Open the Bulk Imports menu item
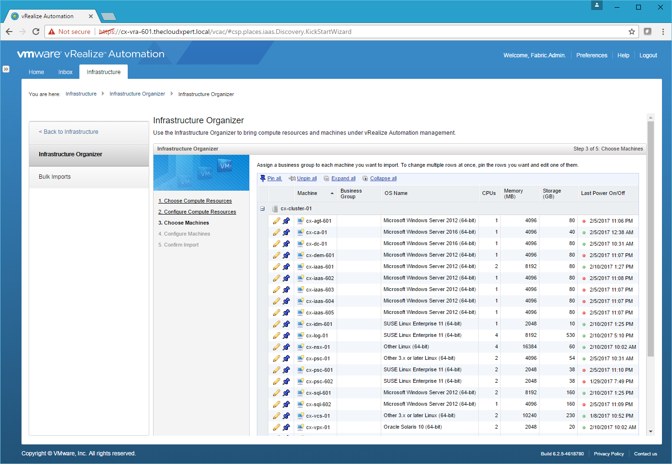Image resolution: width=672 pixels, height=464 pixels. point(55,177)
